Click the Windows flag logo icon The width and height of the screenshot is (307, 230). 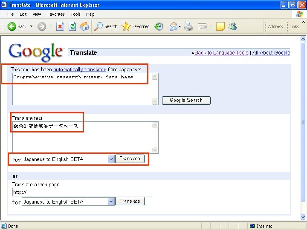[300, 14]
